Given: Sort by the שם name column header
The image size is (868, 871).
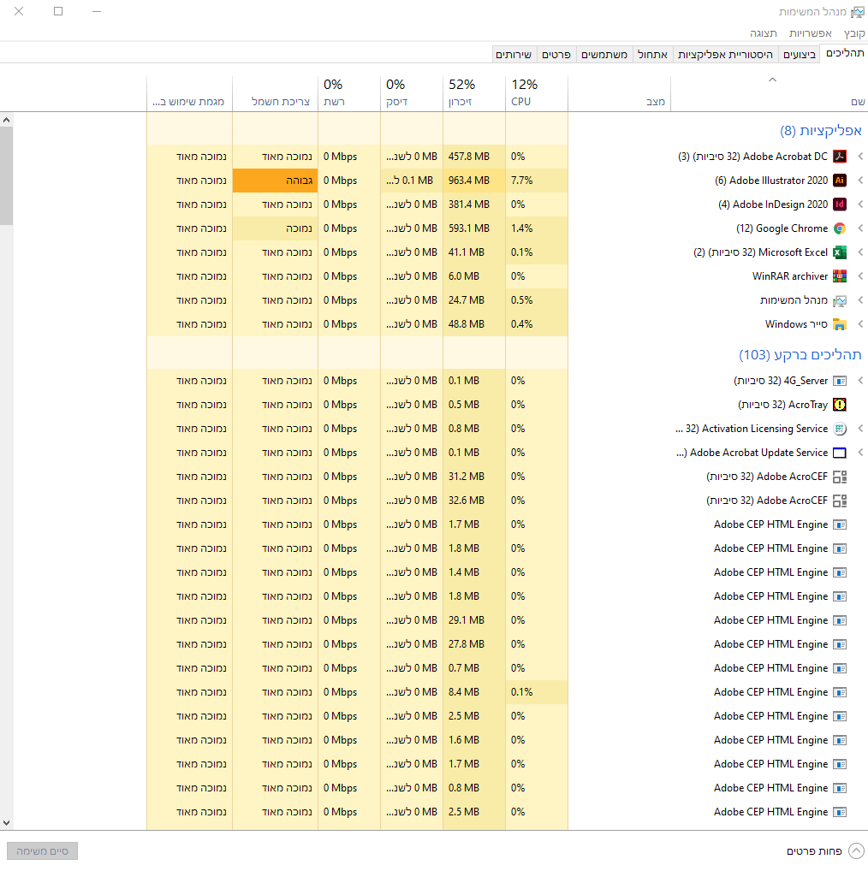Looking at the screenshot, I should 770,93.
